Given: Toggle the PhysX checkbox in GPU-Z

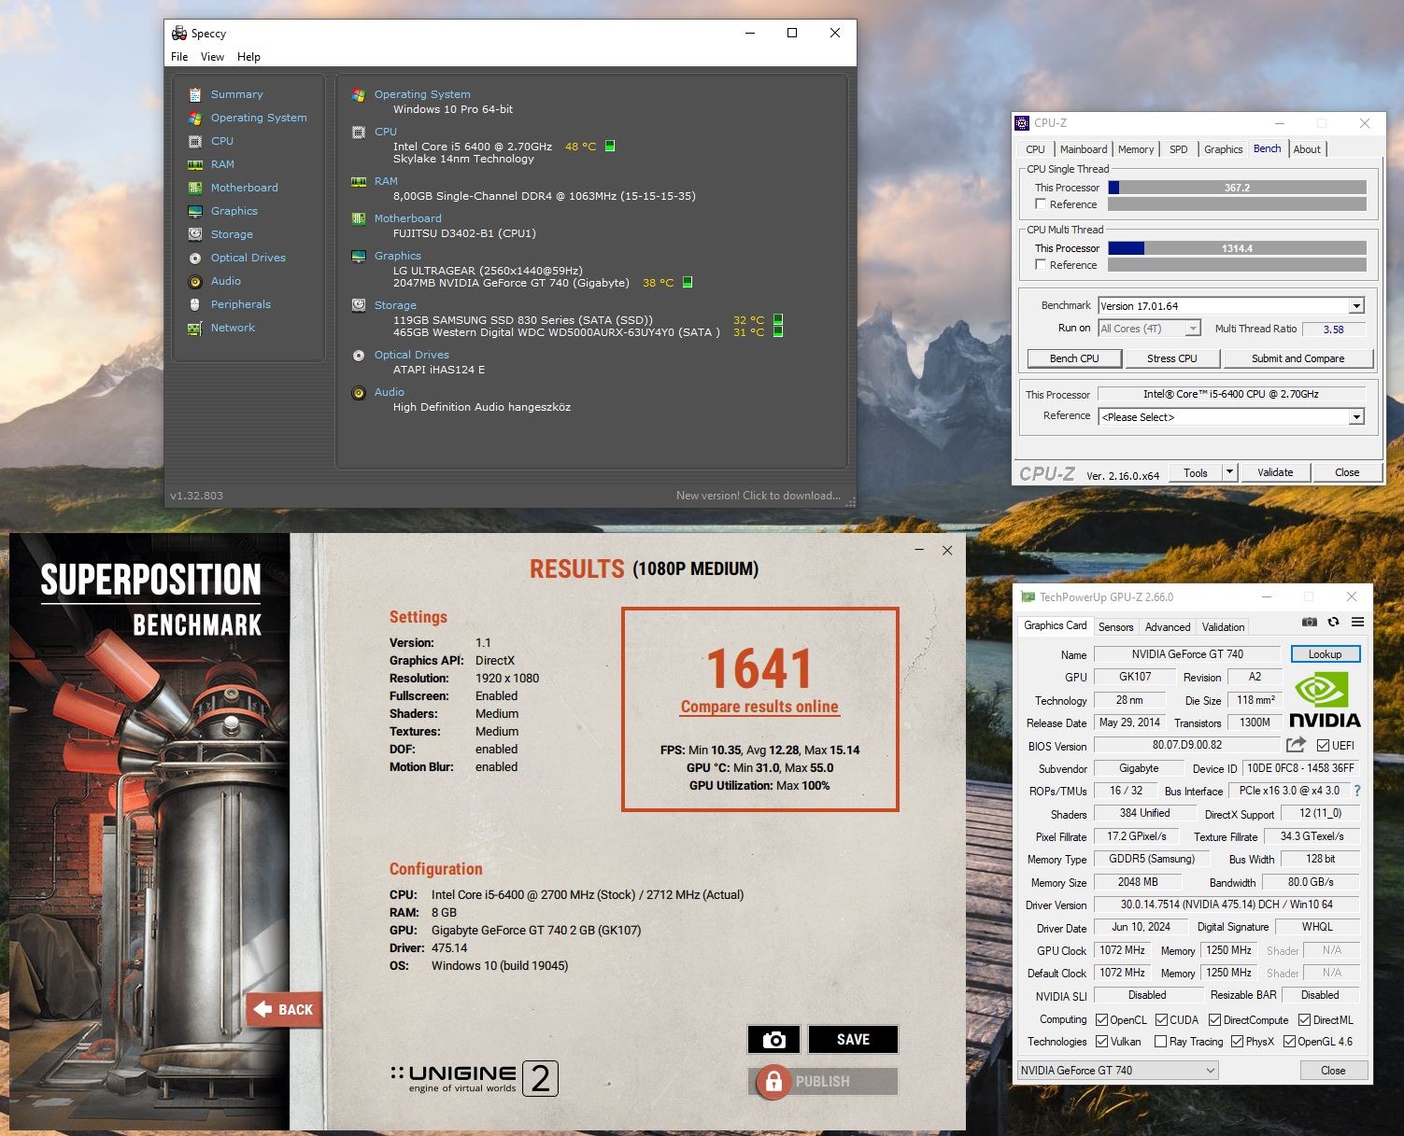Looking at the screenshot, I should (1238, 1041).
